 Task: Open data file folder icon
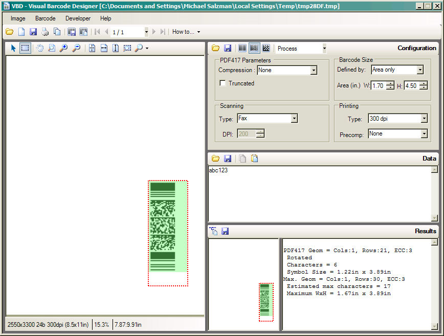point(215,159)
